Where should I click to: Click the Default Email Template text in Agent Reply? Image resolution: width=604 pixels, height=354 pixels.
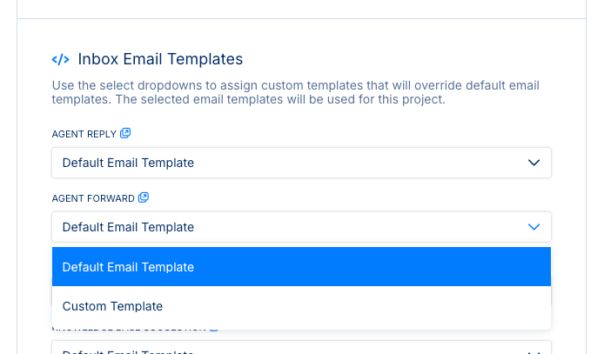pos(128,163)
